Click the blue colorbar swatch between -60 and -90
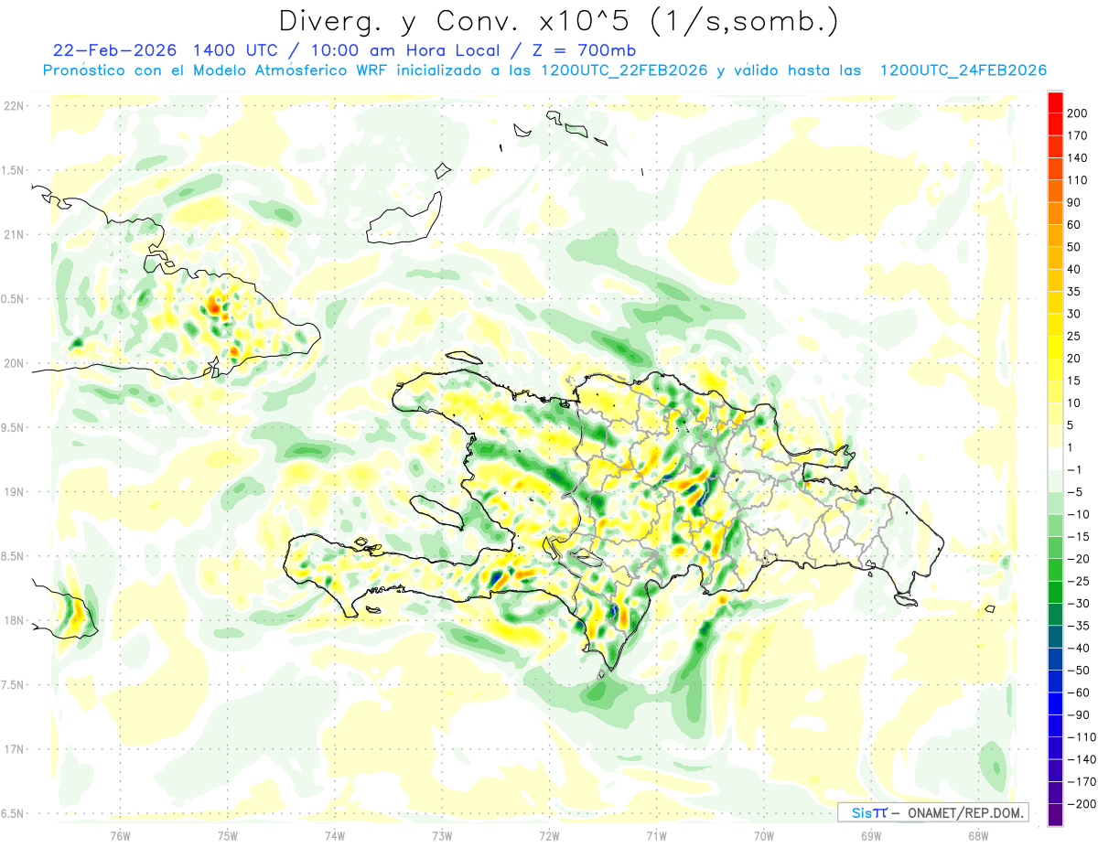This screenshot has width=1098, height=848. [x=1055, y=703]
